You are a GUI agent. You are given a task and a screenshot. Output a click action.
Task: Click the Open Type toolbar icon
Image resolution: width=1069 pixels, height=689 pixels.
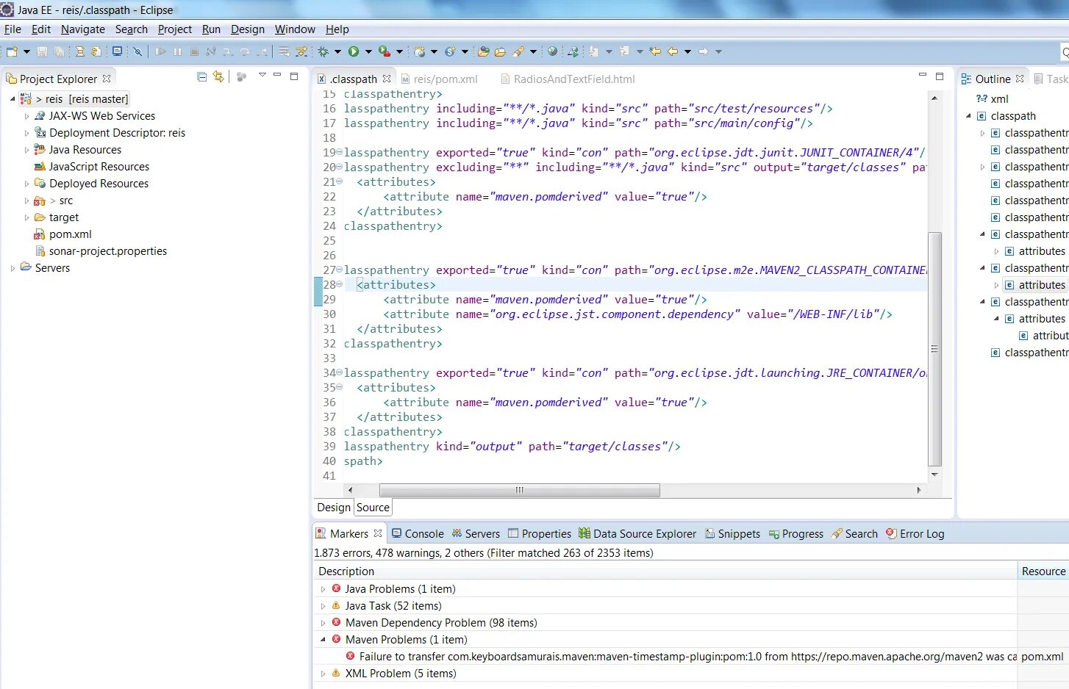tap(483, 51)
